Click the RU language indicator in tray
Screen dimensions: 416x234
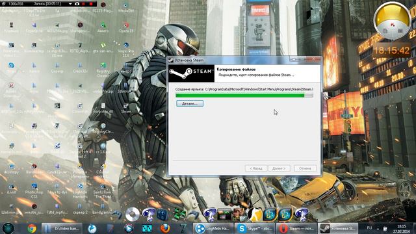(x=369, y=228)
